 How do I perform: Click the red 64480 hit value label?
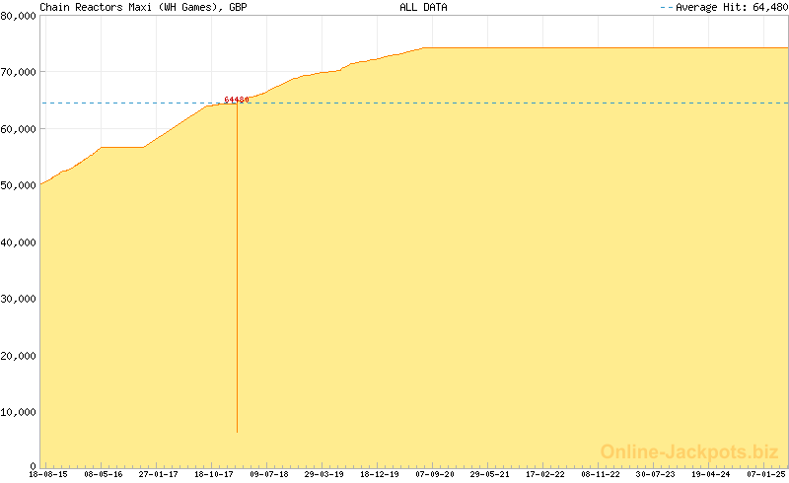(236, 100)
